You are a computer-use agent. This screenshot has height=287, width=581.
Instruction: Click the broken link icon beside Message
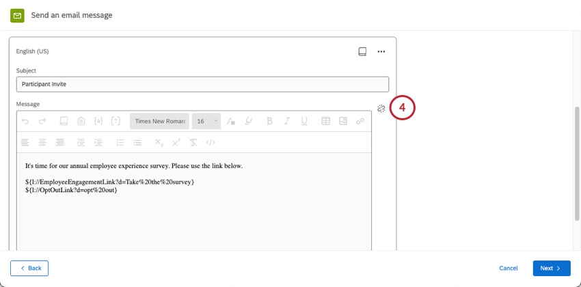tap(381, 109)
